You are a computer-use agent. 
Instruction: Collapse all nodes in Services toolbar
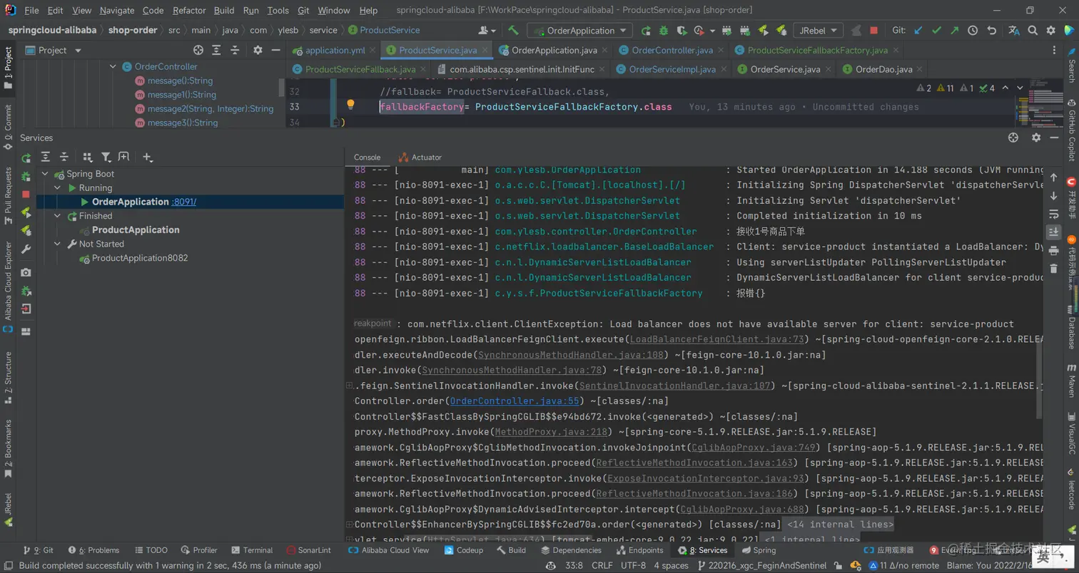click(64, 157)
